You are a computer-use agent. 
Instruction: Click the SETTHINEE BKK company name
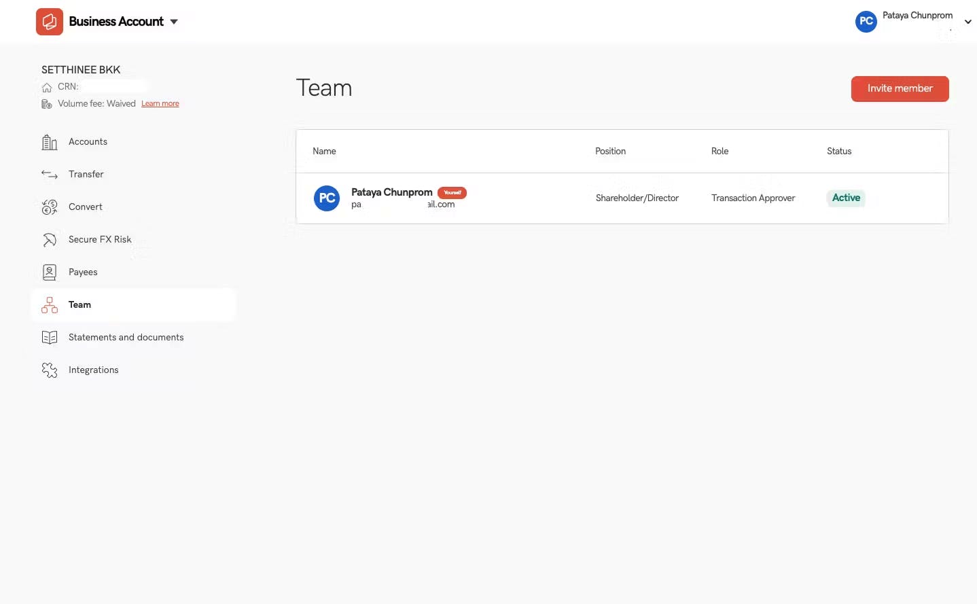pos(81,70)
